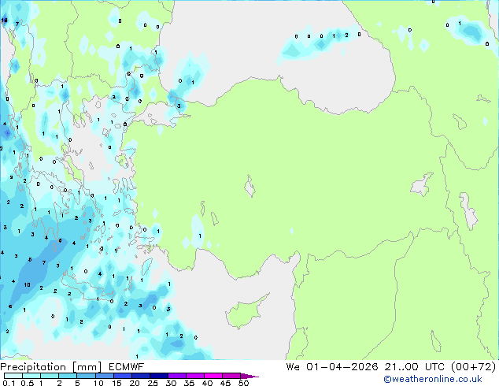The height and width of the screenshot is (386, 499).
Task: Choose the 40–45 mm magenta legend swatch
Action: [213, 376]
